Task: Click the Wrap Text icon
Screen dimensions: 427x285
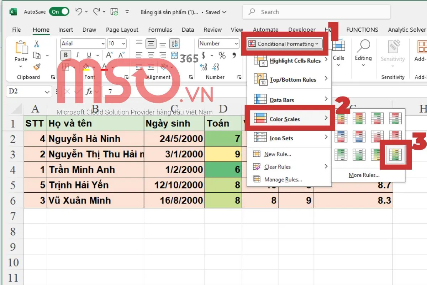Action: [174, 44]
